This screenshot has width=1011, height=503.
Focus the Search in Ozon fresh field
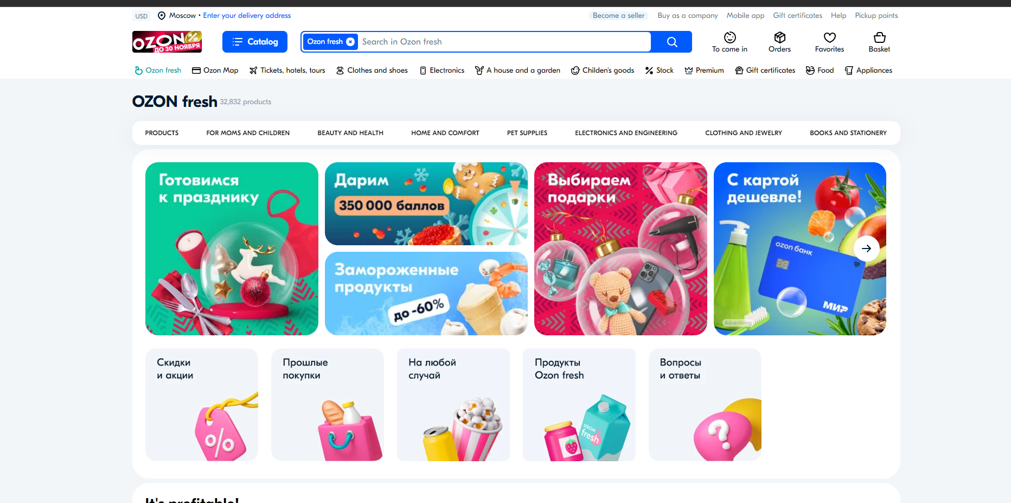coord(504,42)
